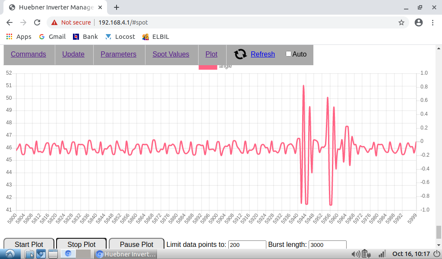442x259 pixels.
Task: Toggle the angle series legend swatch
Action: click(208, 67)
